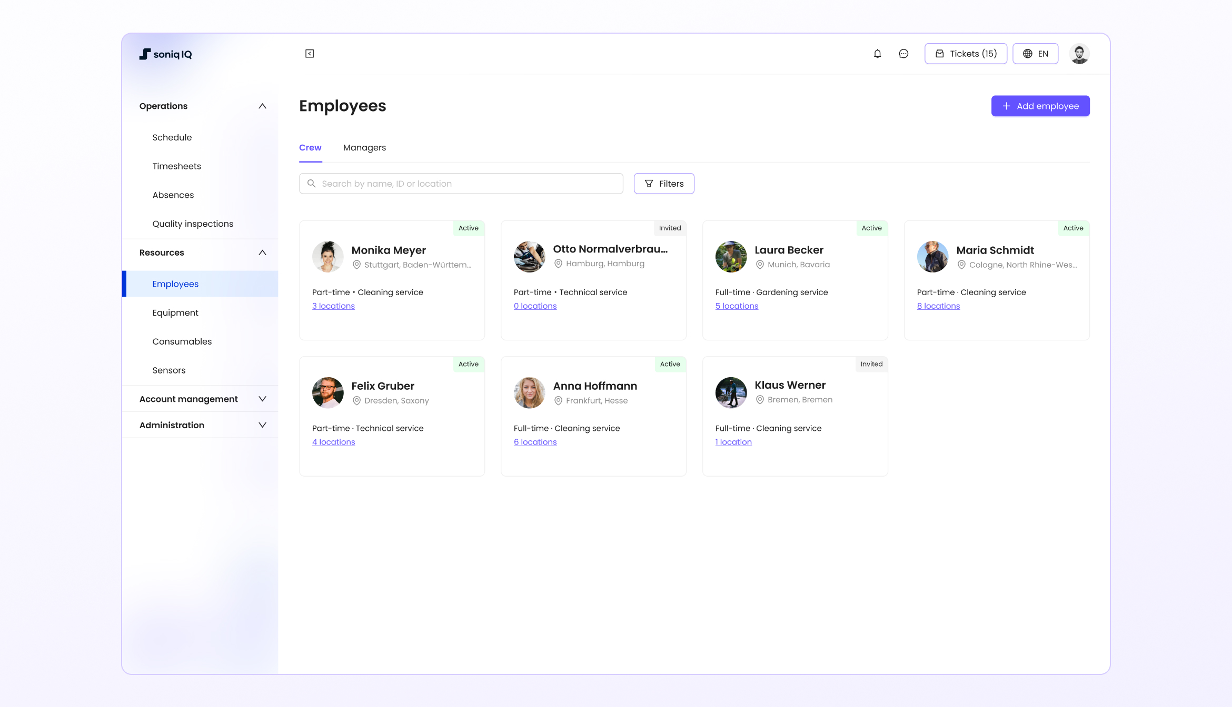
Task: Expand the Account management section
Action: tap(263, 399)
